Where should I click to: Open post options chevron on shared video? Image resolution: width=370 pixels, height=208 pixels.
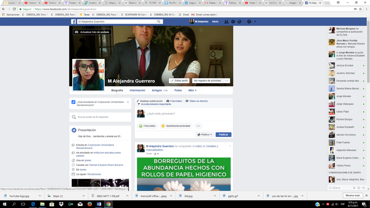(230, 146)
